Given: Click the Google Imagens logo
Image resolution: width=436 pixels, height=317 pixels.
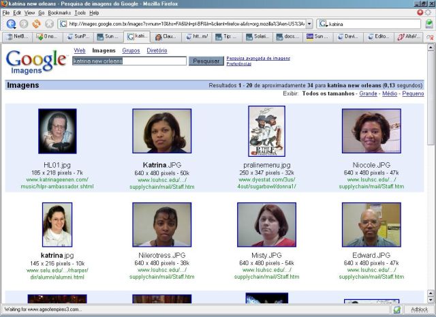Looking at the screenshot, I should (36, 62).
